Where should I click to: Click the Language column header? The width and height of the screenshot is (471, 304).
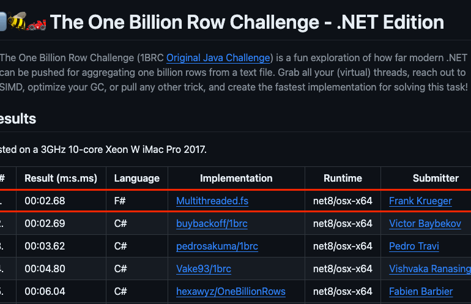(x=137, y=178)
